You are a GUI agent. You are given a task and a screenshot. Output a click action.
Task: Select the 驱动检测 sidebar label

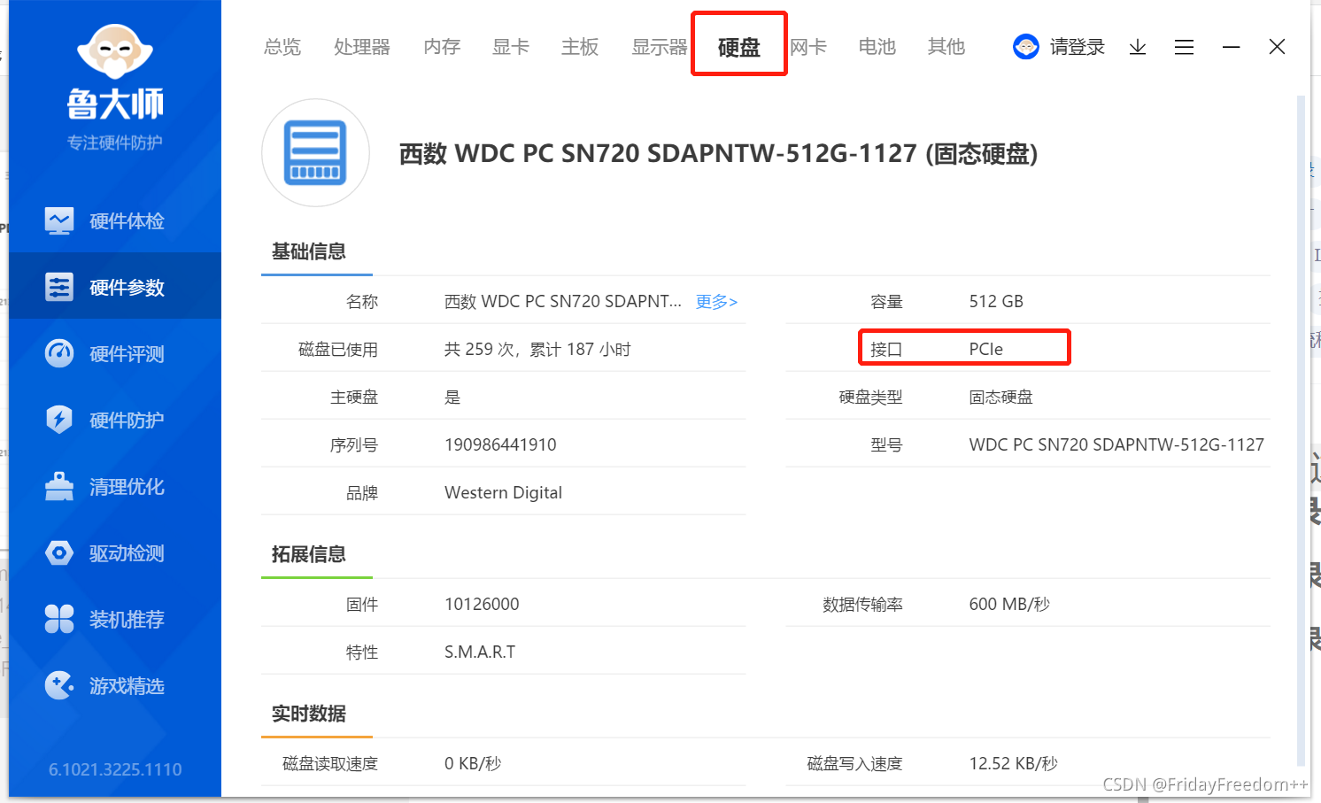coord(127,552)
